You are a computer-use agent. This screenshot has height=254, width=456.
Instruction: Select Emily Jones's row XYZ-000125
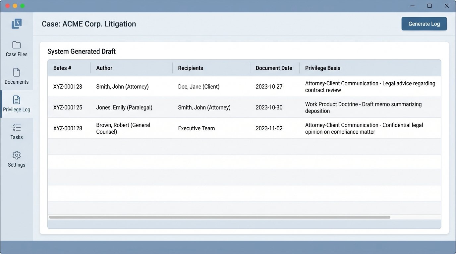[x=199, y=107]
